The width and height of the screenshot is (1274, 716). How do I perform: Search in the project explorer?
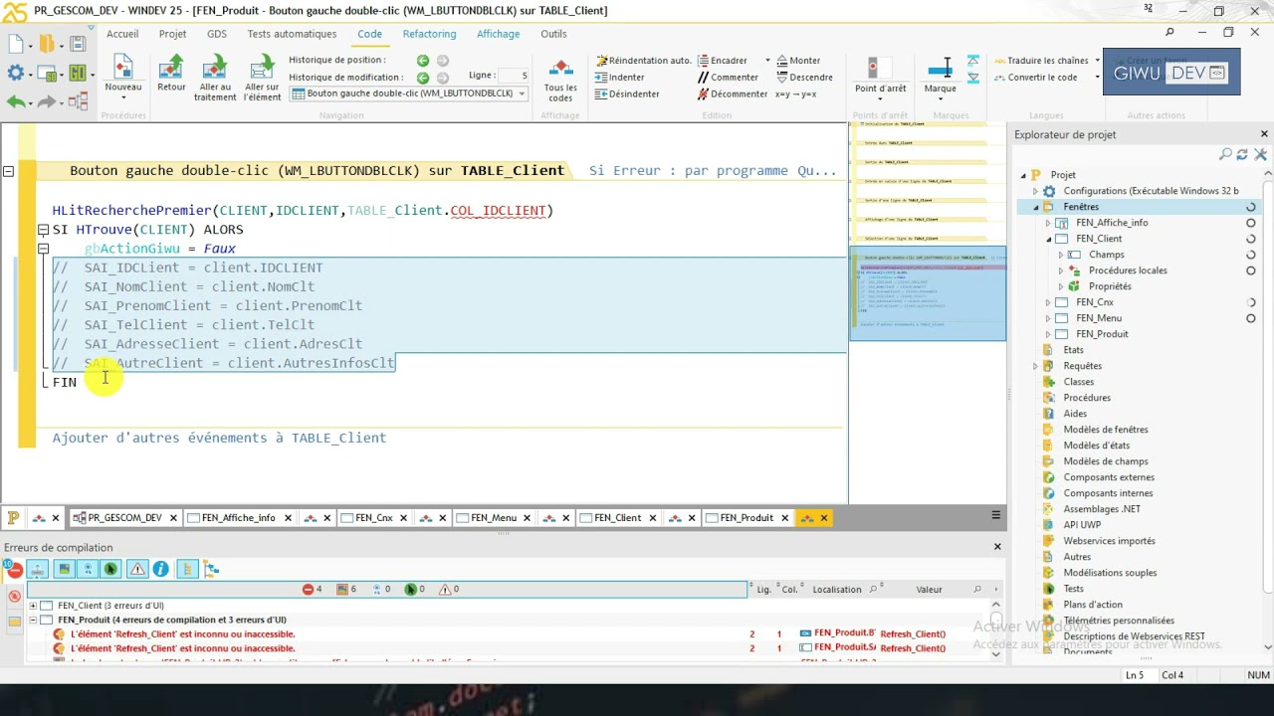[x=1225, y=155]
